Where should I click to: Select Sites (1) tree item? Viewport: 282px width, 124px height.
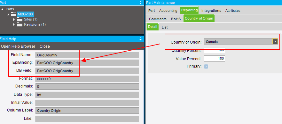[x=31, y=19]
